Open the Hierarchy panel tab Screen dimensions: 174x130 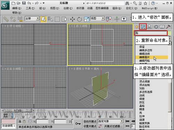pos(149,27)
